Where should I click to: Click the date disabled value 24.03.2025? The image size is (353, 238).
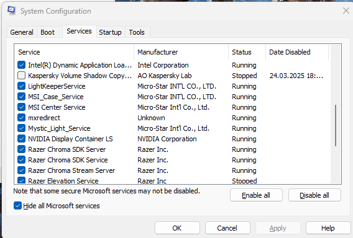tap(296, 76)
